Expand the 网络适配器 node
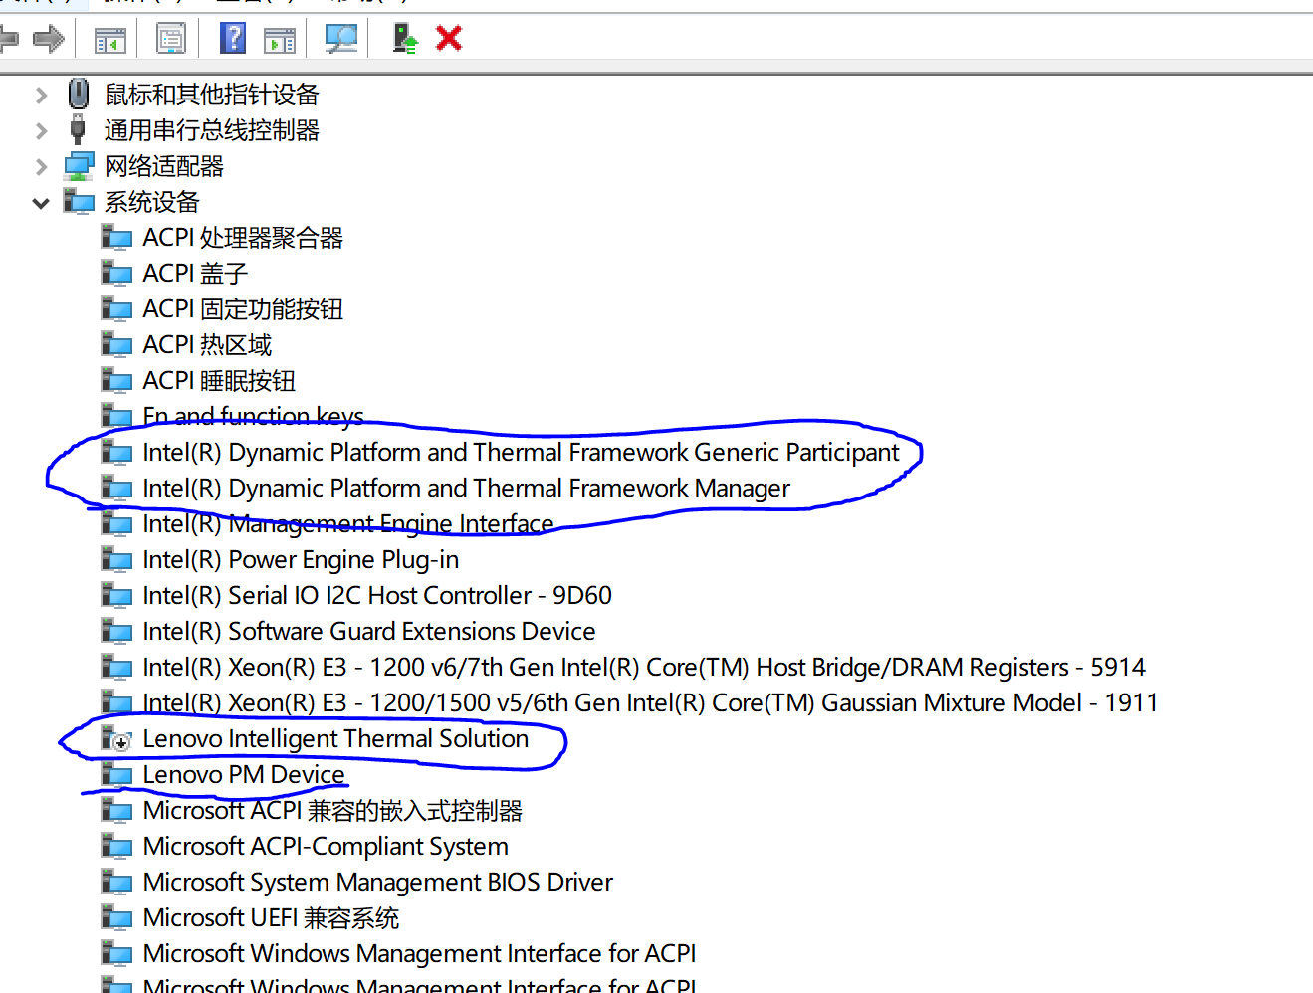 pyautogui.click(x=41, y=167)
